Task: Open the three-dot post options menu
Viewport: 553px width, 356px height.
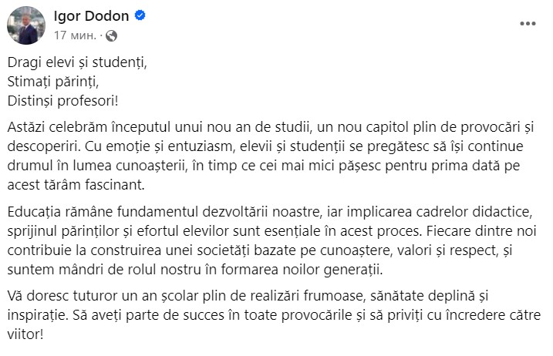Action: click(x=527, y=25)
